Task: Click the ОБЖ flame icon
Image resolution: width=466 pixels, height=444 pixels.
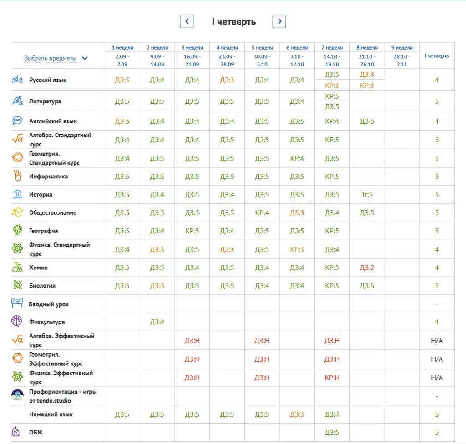Action: coord(16,432)
